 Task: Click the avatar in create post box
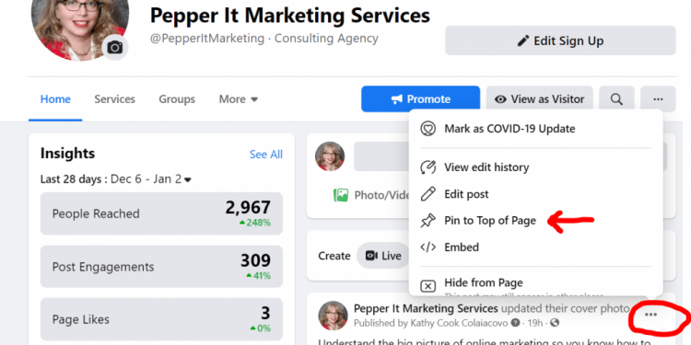pos(330,156)
